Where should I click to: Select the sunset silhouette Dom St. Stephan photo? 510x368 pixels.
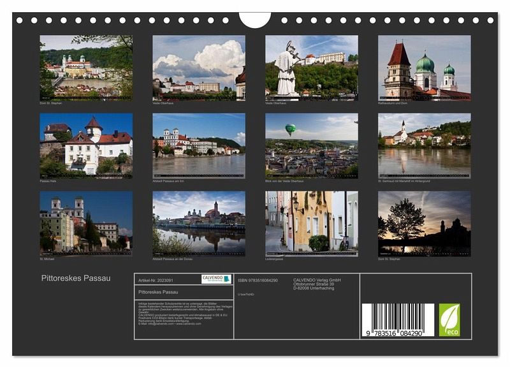424,223
